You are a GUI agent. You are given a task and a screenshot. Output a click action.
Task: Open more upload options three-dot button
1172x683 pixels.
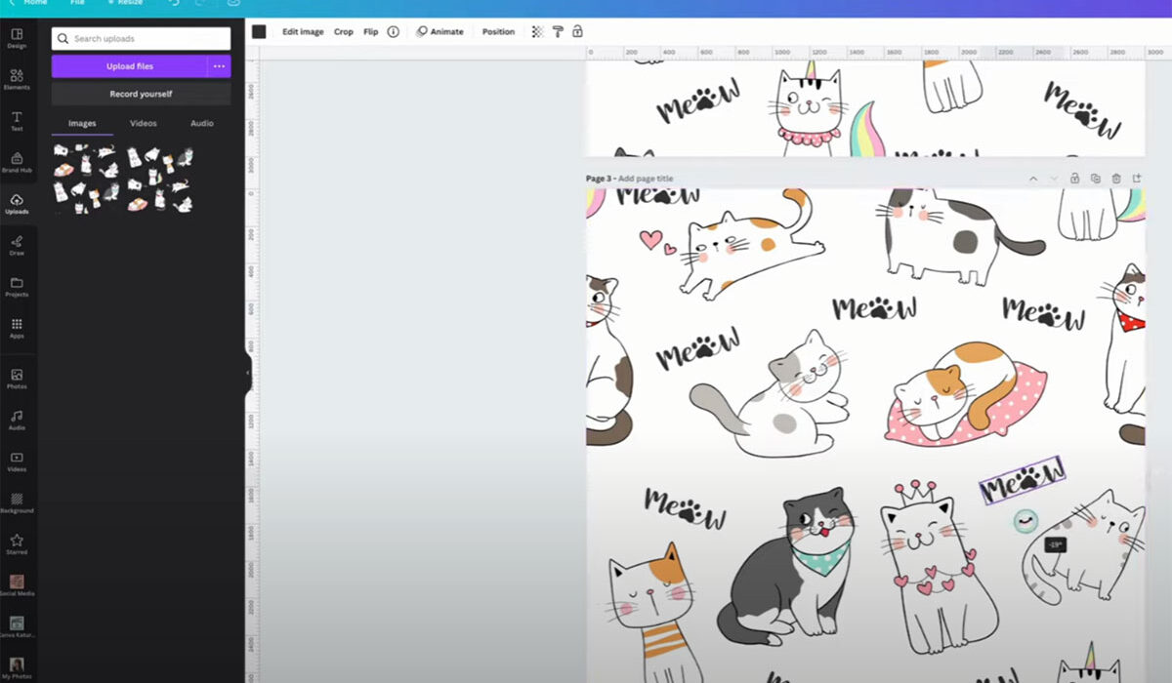point(220,66)
